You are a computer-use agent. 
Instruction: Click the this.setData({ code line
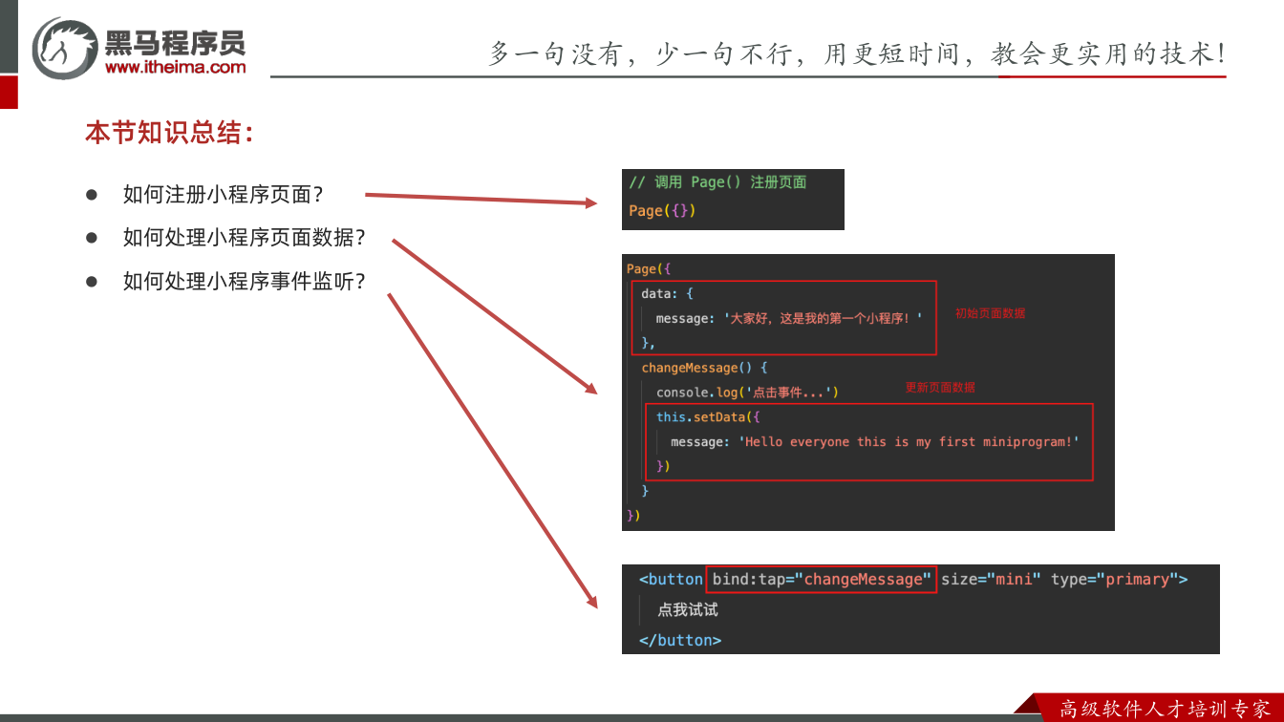click(708, 417)
